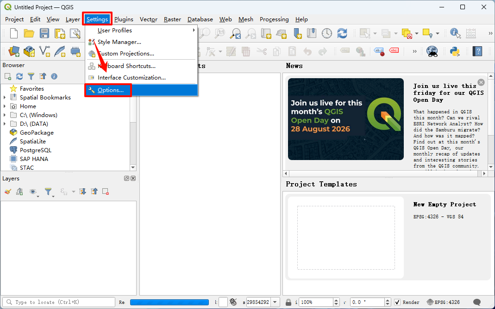Open the Plugins menu
495x309 pixels.
tap(124, 19)
